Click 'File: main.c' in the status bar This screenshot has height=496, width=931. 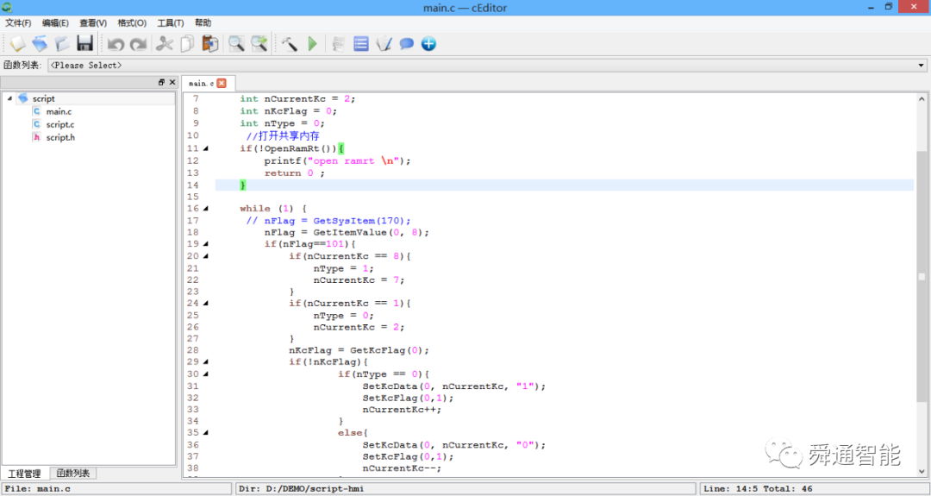coord(38,489)
